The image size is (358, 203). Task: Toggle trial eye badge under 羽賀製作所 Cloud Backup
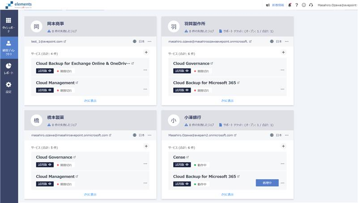(x=182, y=90)
